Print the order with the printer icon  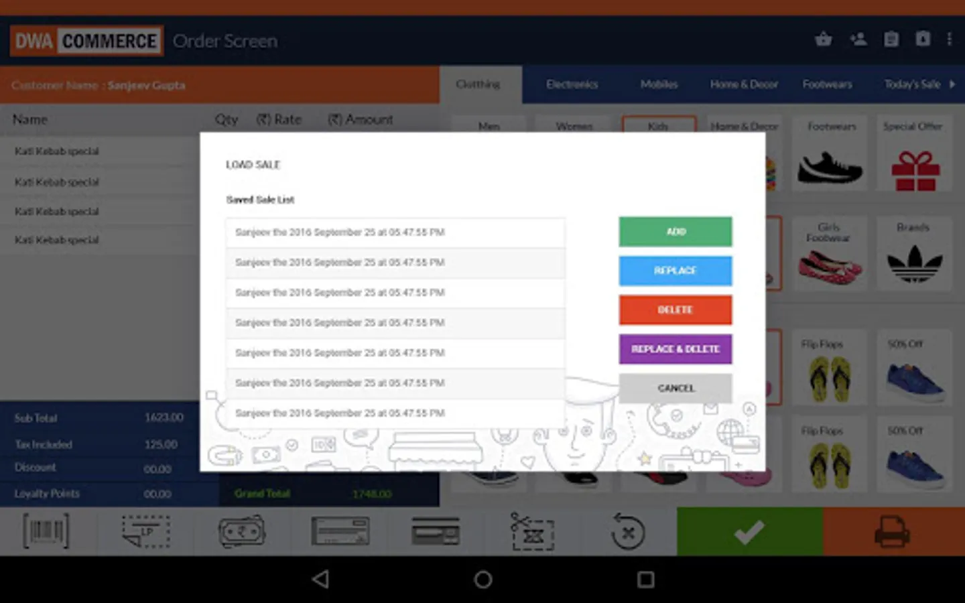[x=892, y=531]
